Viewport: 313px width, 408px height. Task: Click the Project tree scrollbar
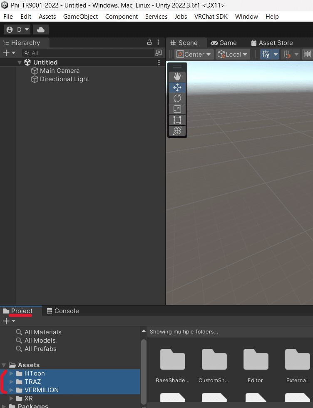tap(144, 371)
